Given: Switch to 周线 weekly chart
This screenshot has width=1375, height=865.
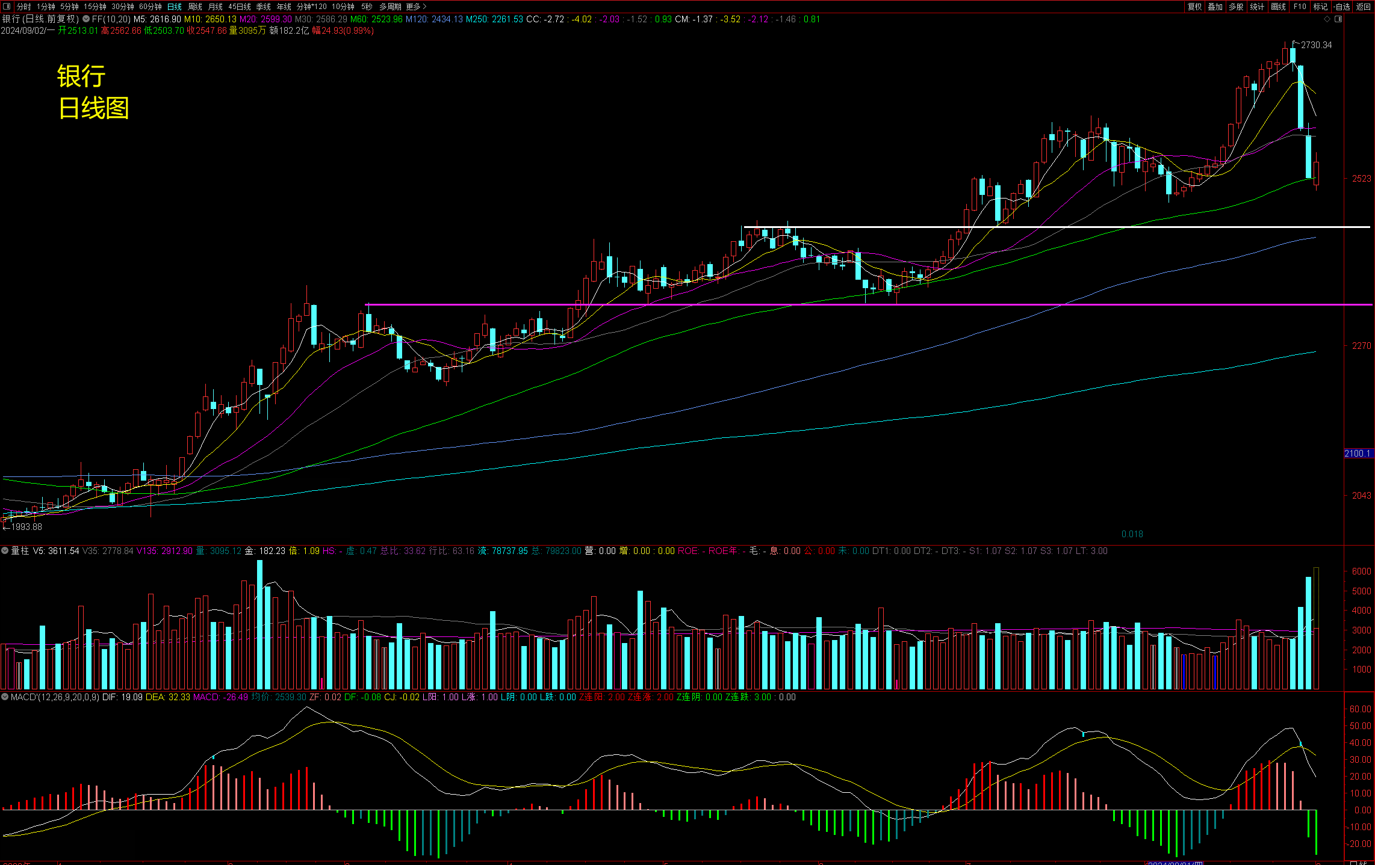Looking at the screenshot, I should coord(195,7).
